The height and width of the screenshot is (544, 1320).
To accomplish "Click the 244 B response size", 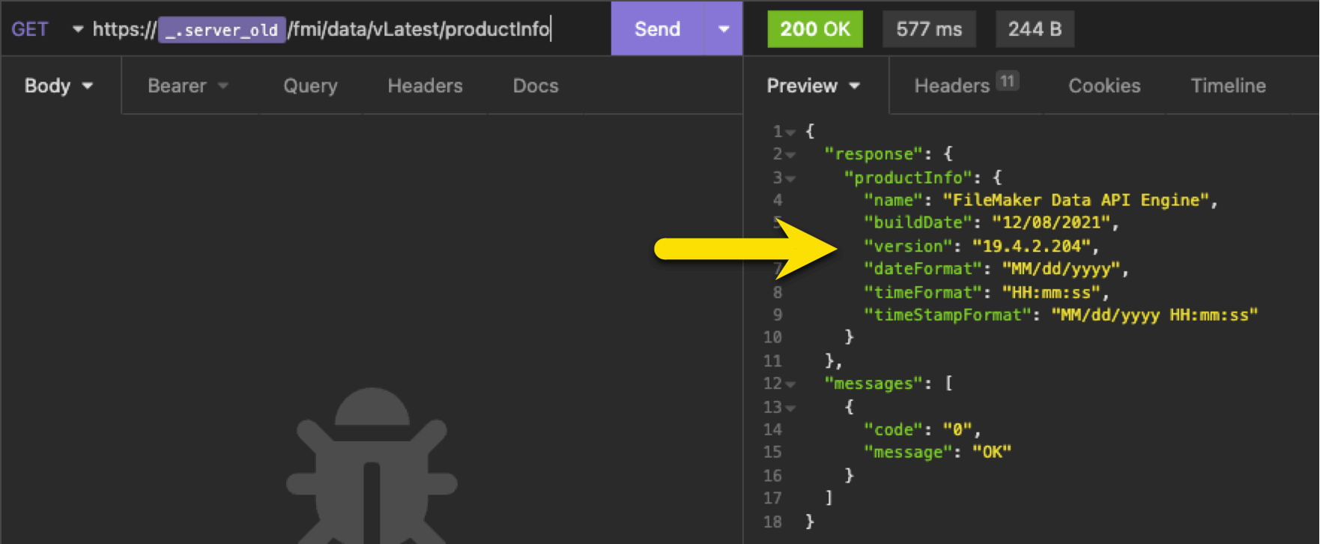I will (x=1035, y=29).
